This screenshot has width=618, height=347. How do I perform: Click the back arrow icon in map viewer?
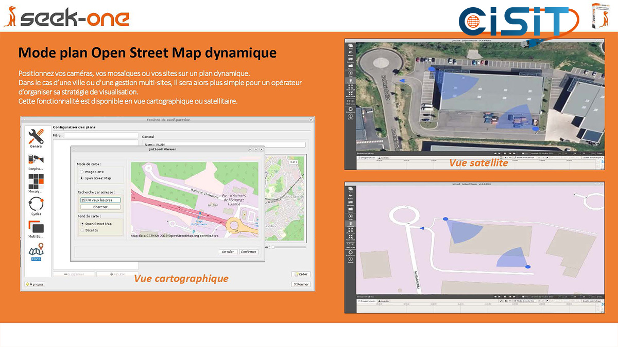click(350, 196)
